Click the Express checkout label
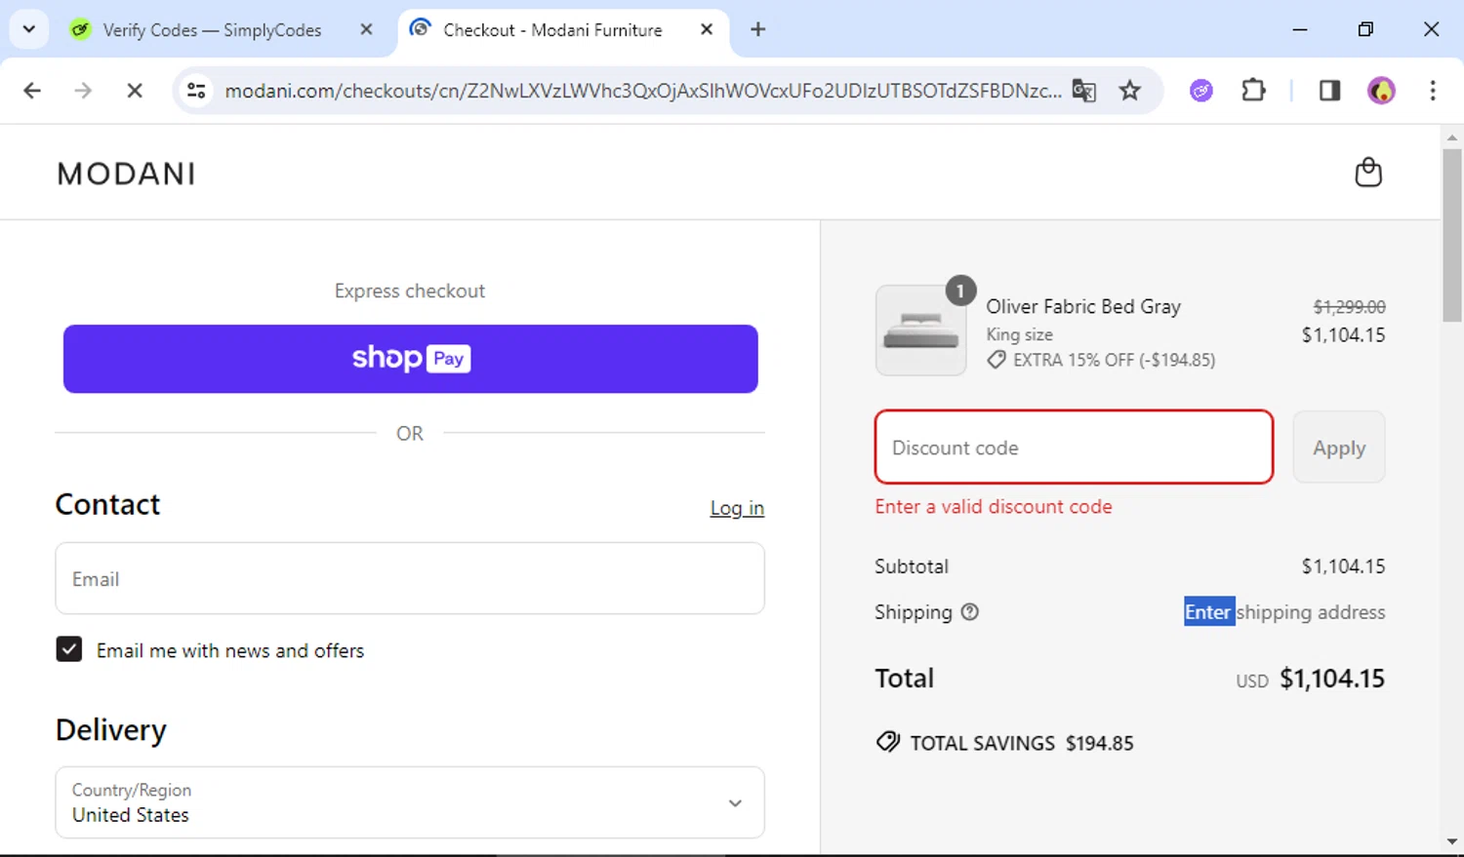 click(x=410, y=291)
